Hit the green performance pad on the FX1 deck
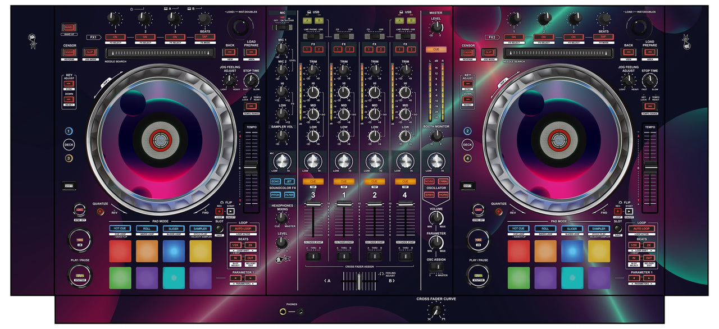719x329 pixels. pyautogui.click(x=120, y=277)
